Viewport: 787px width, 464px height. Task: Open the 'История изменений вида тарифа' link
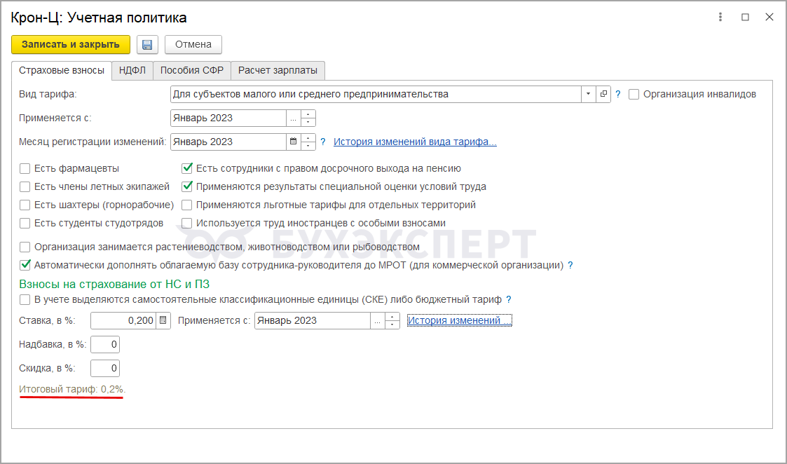point(415,142)
